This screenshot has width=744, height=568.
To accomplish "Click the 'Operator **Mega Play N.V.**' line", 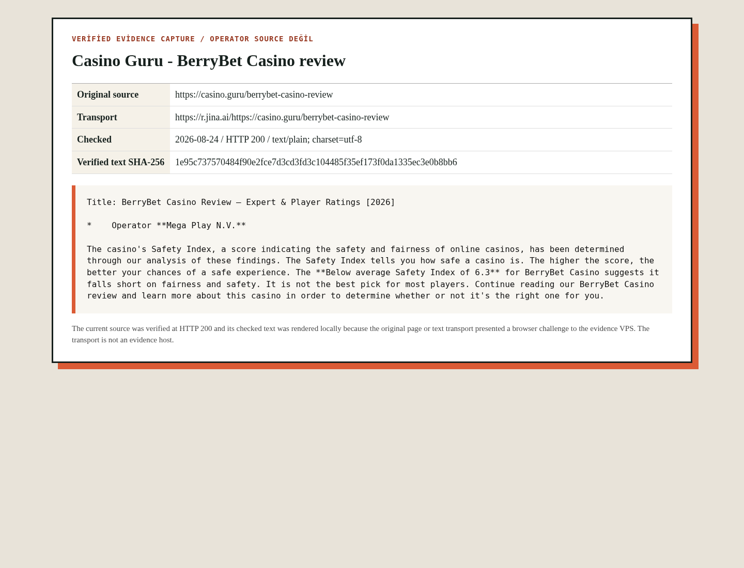I will click(x=166, y=225).
